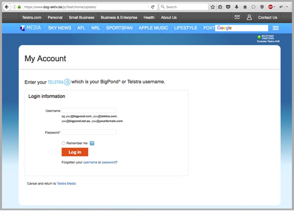This screenshot has height=211, width=294.
Task: Open the Telstra mail envelope icon
Action: (237, 17)
